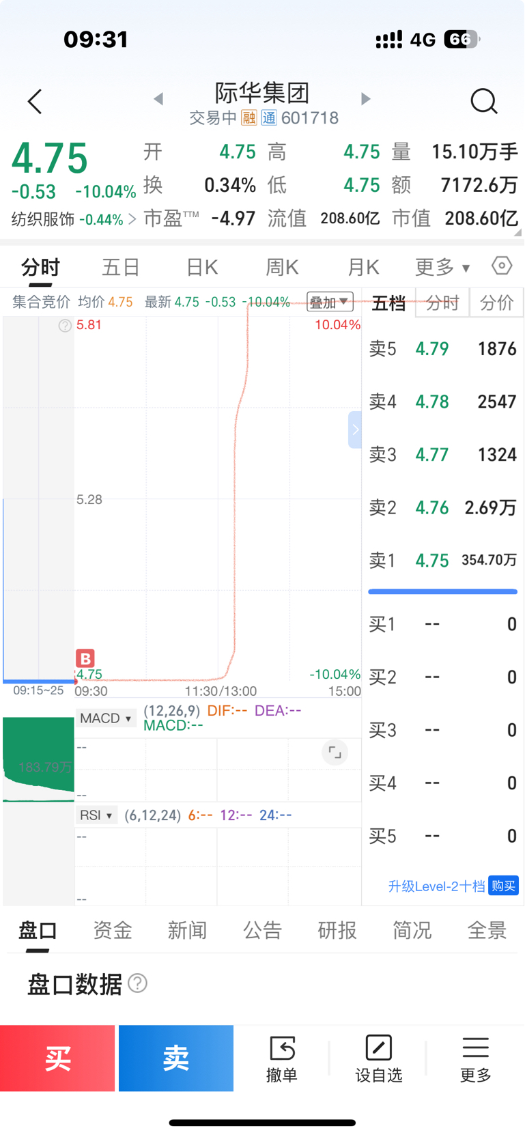Tap the red 买 buy button
Viewport: 525px width, 1137px height.
57,1058
